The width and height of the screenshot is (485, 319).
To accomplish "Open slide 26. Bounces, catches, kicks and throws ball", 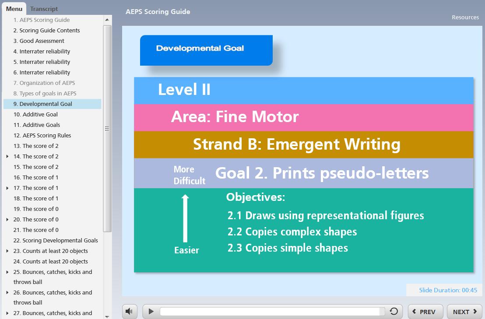I will (53, 298).
